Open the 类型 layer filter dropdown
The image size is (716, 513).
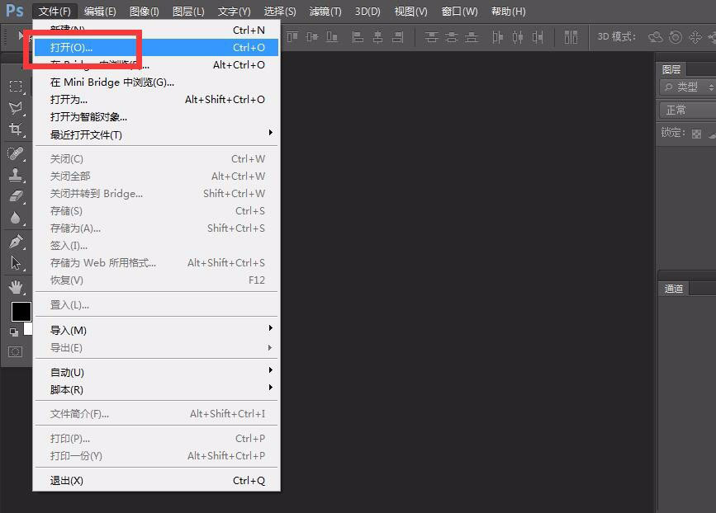point(687,87)
